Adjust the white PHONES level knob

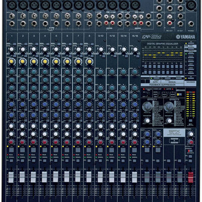(191, 134)
